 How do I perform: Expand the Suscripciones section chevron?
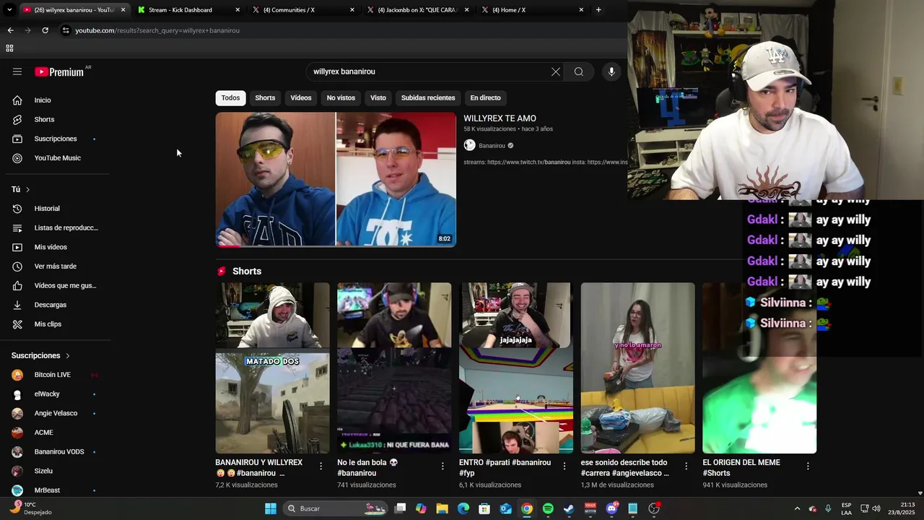click(x=68, y=355)
